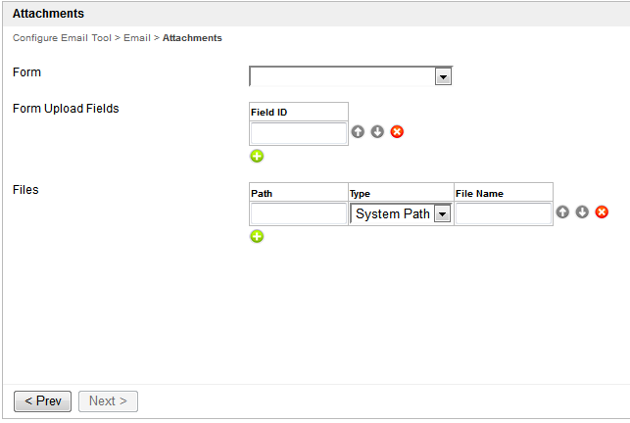Screen dimensions: 630x423
Task: Move the Field ID row down
Action: (377, 132)
